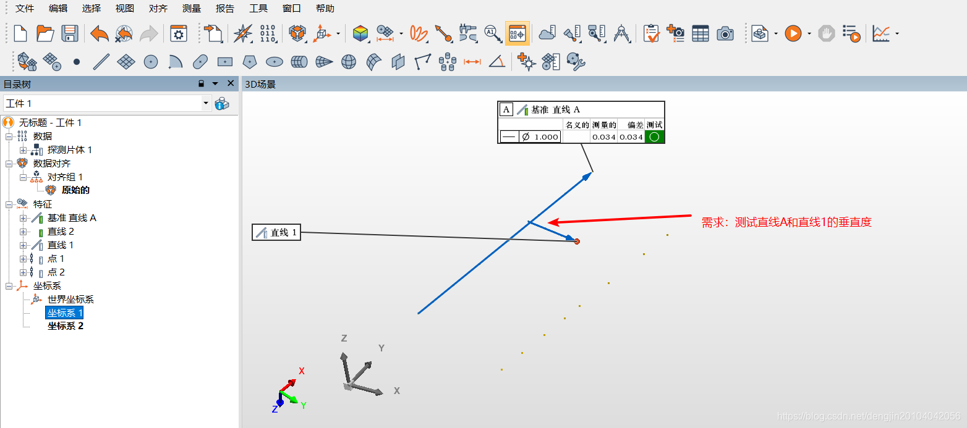Screen dimensions: 967x428
Task: Select 世界坐标系 in the tree
Action: pos(70,300)
